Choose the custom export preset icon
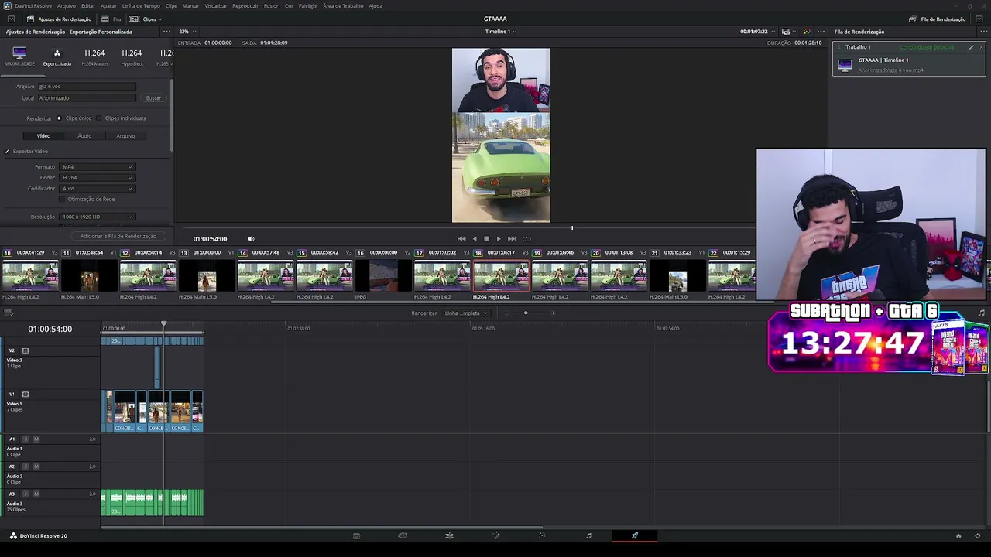This screenshot has width=991, height=557. 57,56
